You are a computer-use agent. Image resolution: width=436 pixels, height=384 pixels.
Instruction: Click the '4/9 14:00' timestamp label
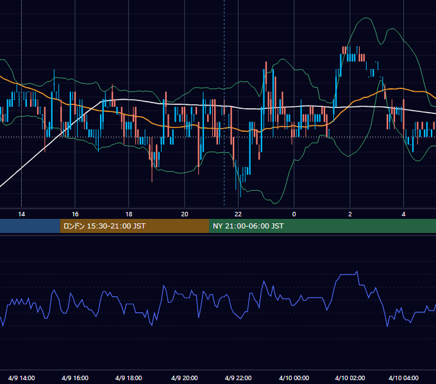pos(21,378)
